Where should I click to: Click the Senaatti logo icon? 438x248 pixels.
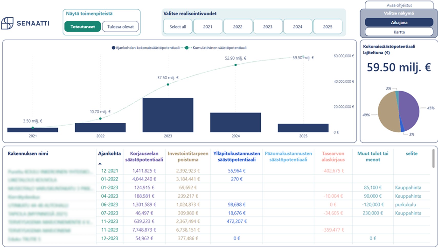tap(7, 23)
